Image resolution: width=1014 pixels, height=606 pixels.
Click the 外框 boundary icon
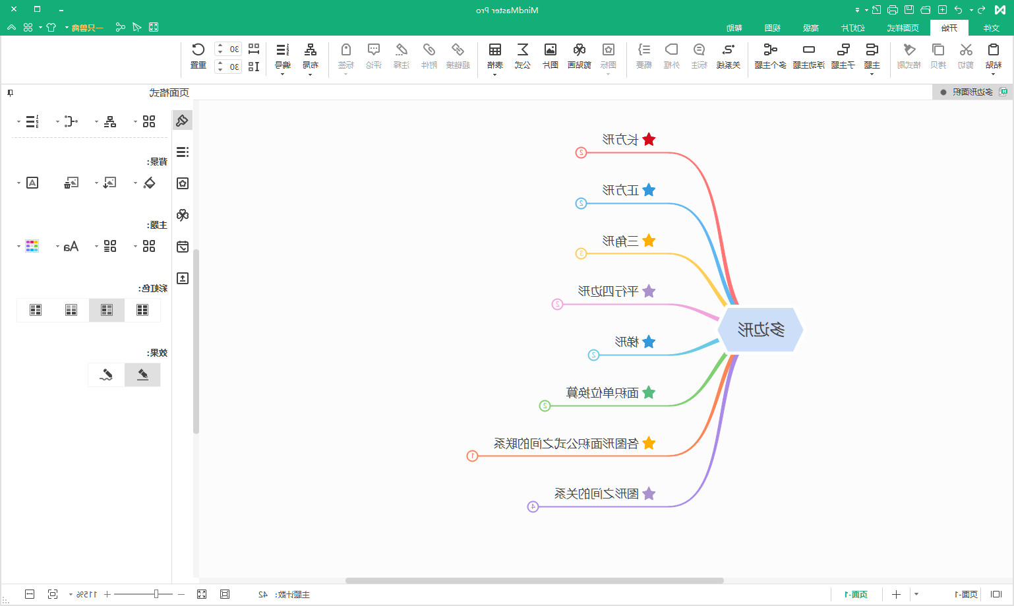[672, 50]
